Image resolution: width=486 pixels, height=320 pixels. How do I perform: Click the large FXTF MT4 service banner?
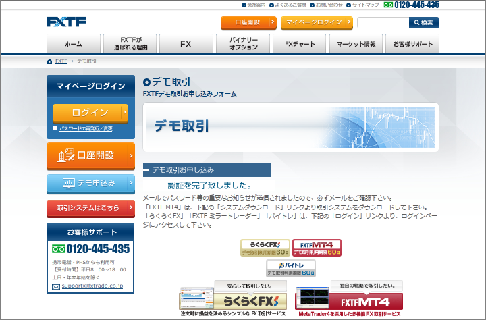(349, 299)
